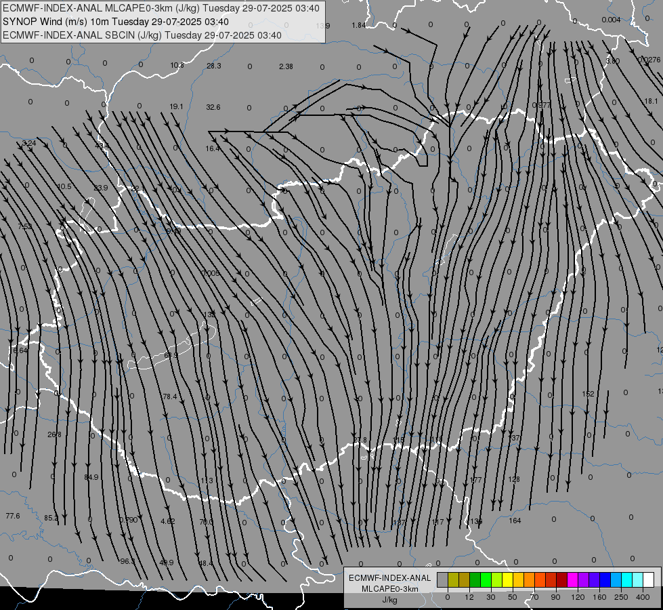Select the map value 128
663x610 pixels.
click(514, 479)
